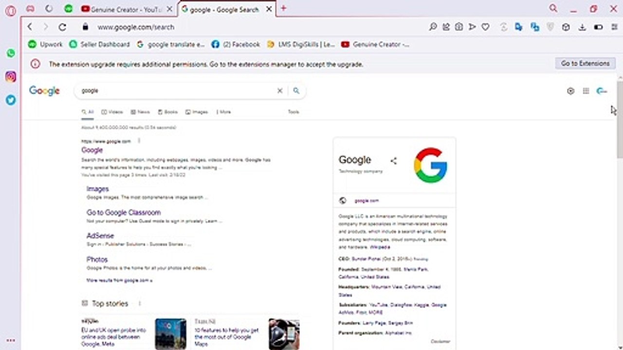Screen dimensions: 623x350
Task: Open the (2) Facebook bookmark
Action: [x=236, y=44]
